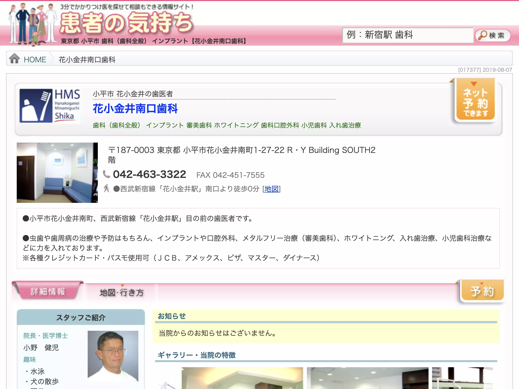Click the header tagline 東京都 小平市 歯科
This screenshot has width=519, height=389.
154,41
